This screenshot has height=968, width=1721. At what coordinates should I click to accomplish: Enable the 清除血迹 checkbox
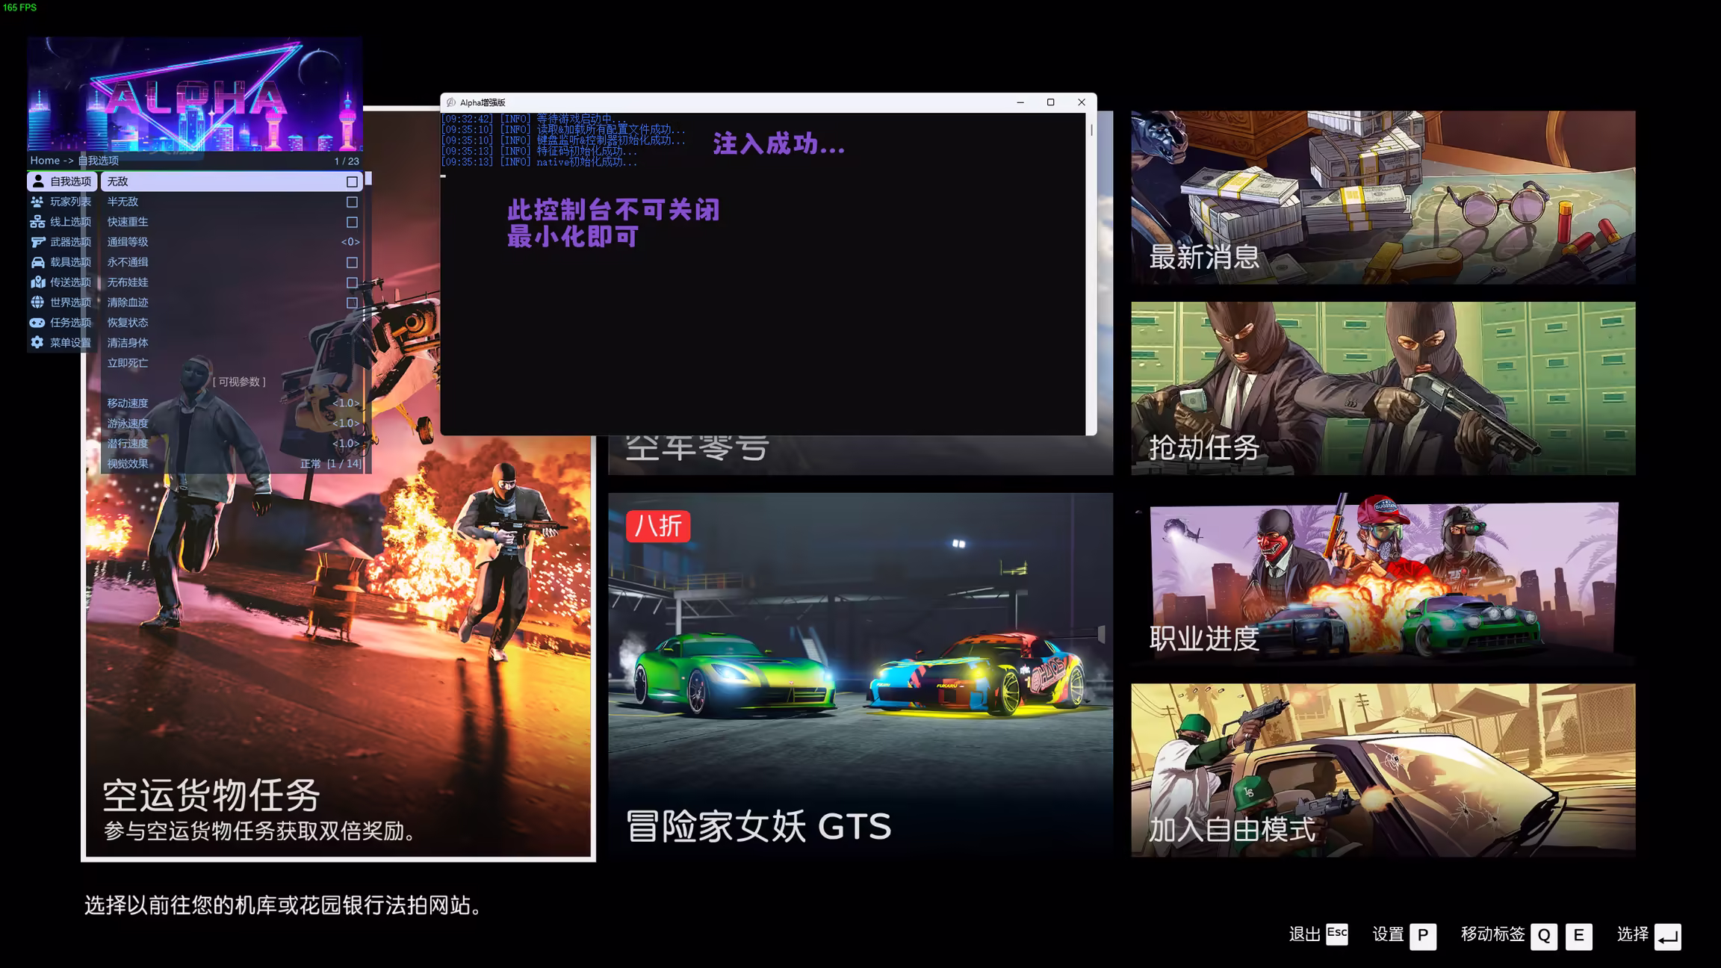click(x=352, y=302)
